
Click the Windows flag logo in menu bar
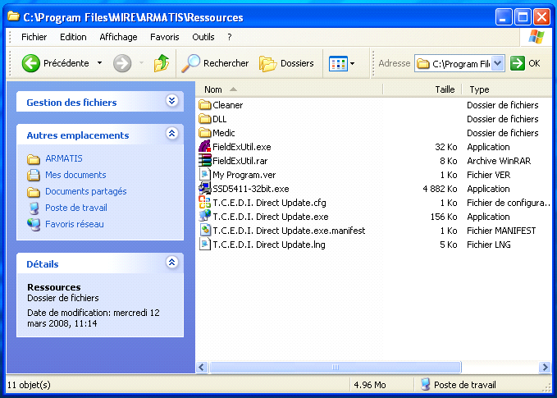[x=536, y=37]
